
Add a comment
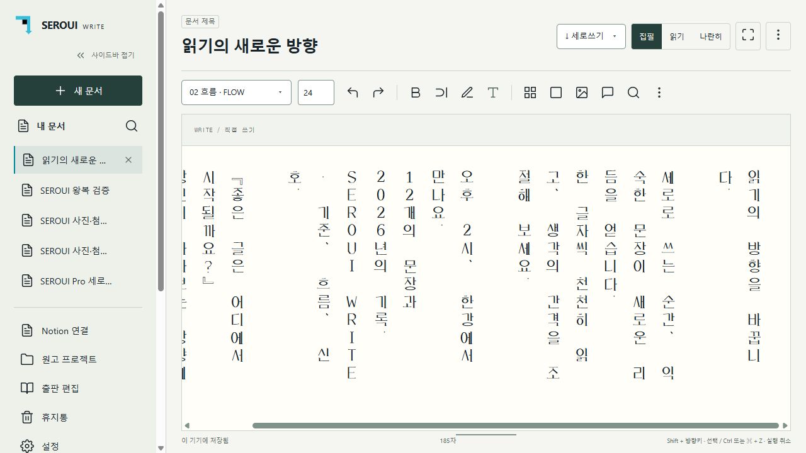coord(608,92)
